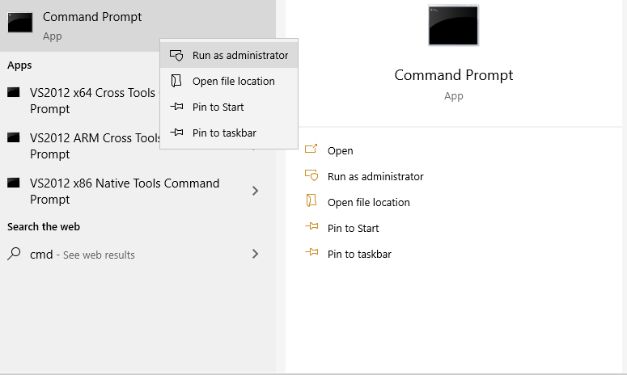This screenshot has width=627, height=375.
Task: Click the Open action text in right panel
Action: click(340, 150)
